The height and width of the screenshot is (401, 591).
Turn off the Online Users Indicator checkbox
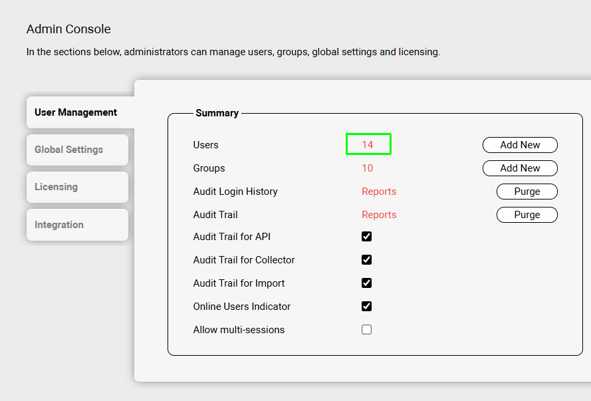pos(366,307)
